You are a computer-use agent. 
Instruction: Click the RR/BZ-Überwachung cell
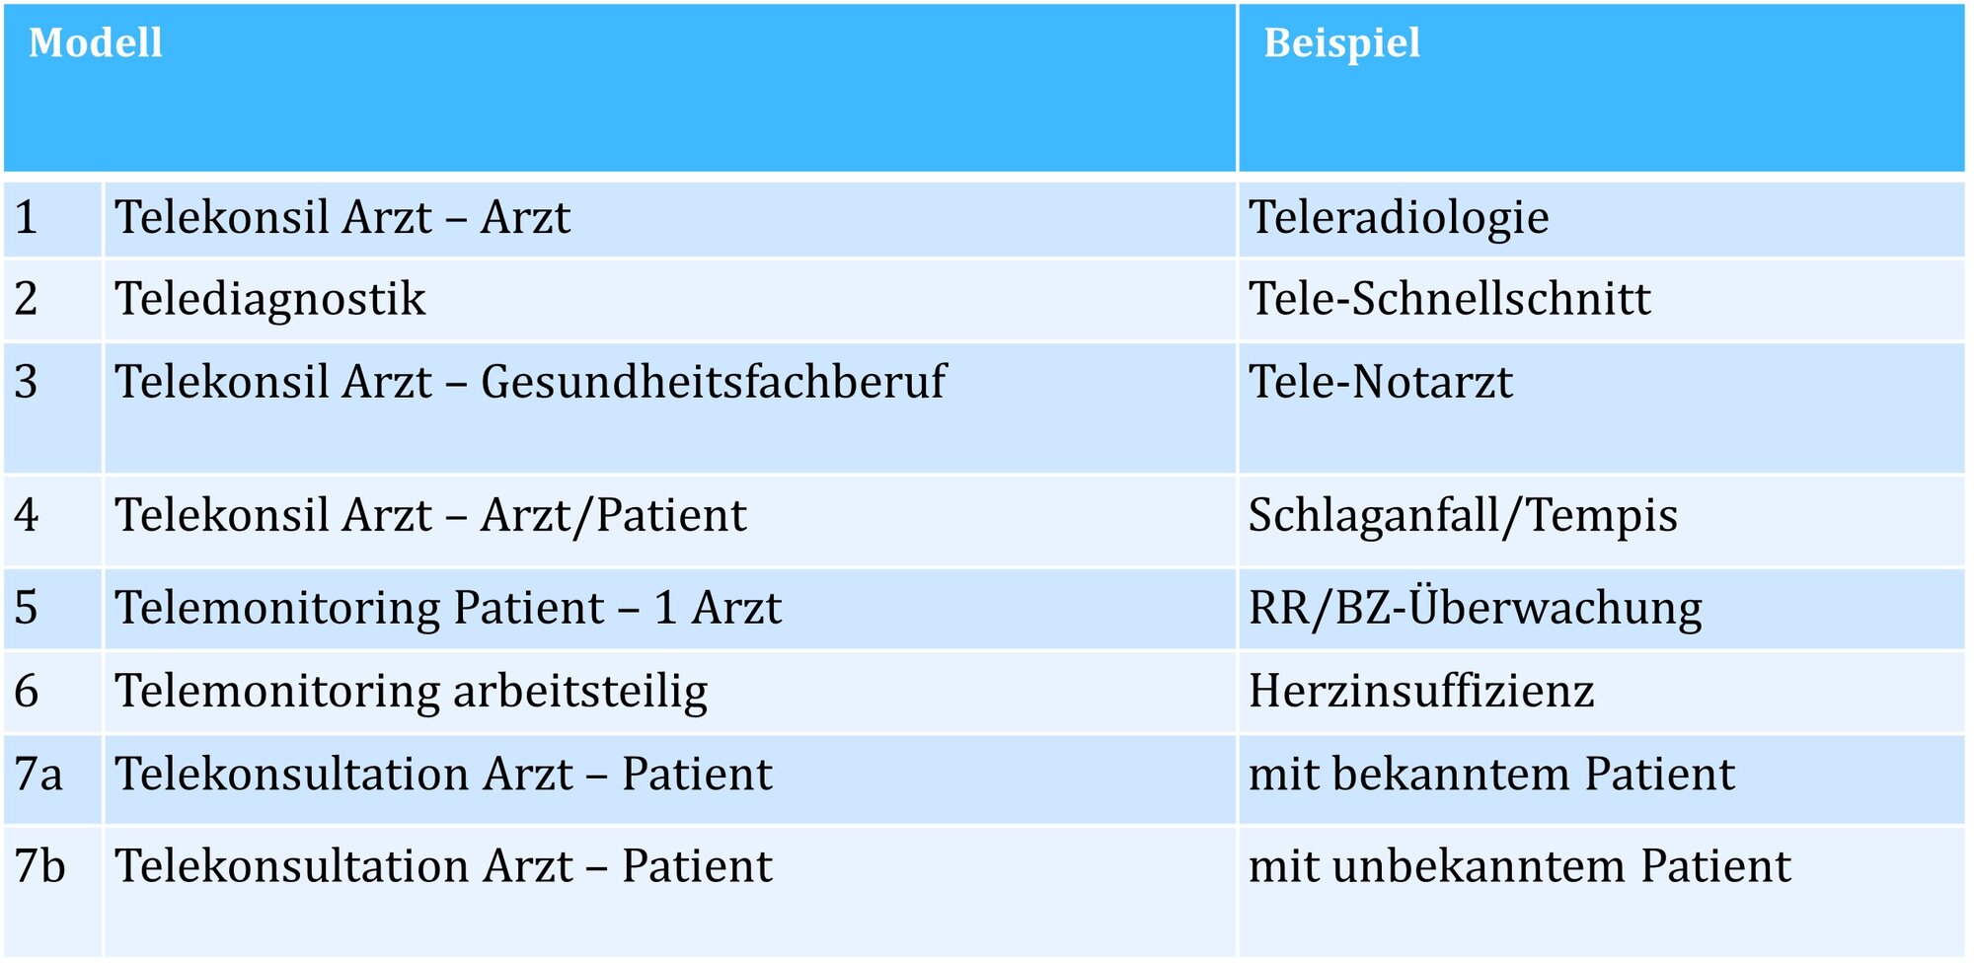[1475, 609]
